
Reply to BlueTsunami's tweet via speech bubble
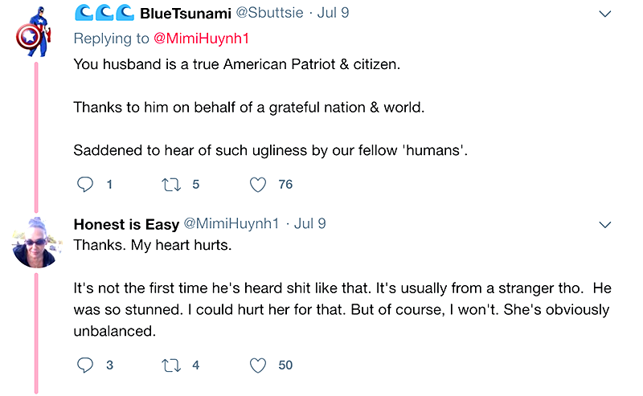pyautogui.click(x=84, y=185)
